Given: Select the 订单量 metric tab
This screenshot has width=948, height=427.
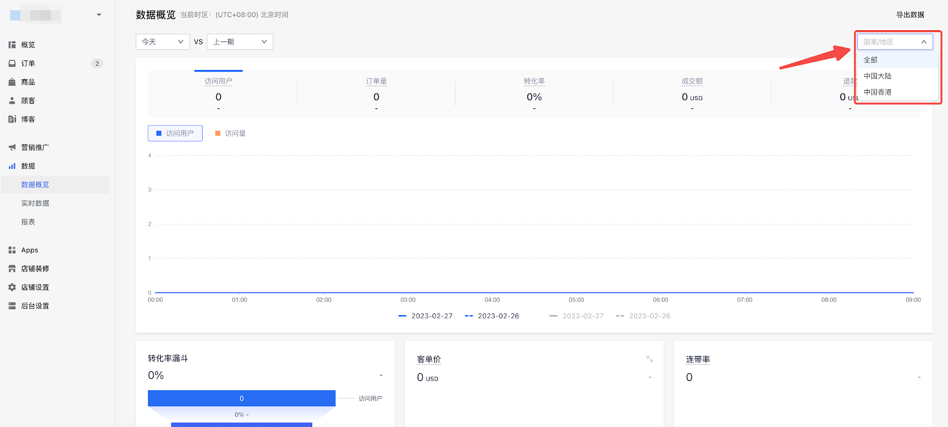Looking at the screenshot, I should [376, 94].
